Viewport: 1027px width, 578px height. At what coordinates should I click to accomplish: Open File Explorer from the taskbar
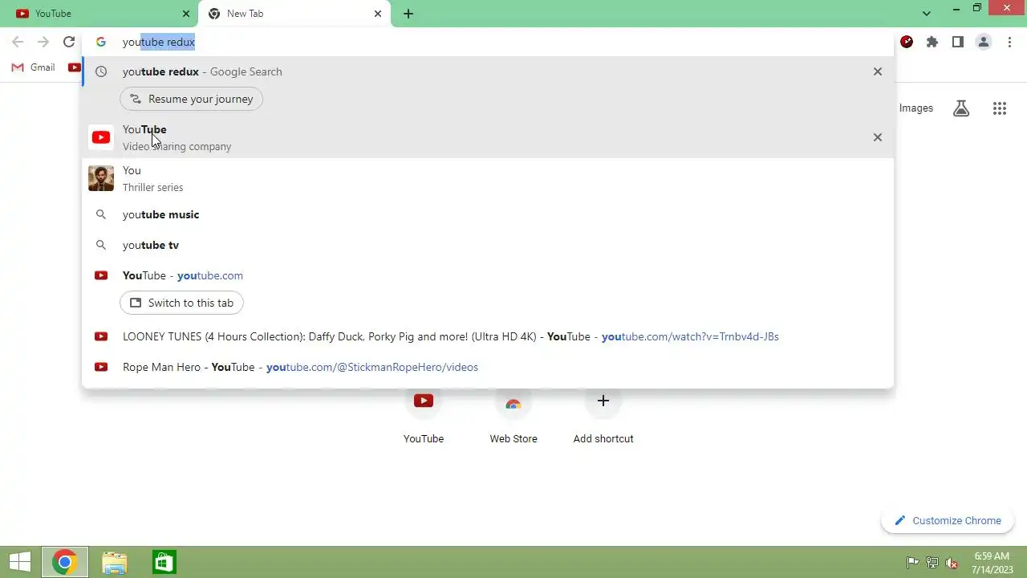(115, 562)
